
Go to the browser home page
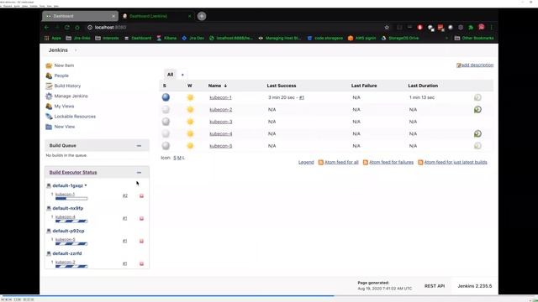pyautogui.click(x=77, y=28)
